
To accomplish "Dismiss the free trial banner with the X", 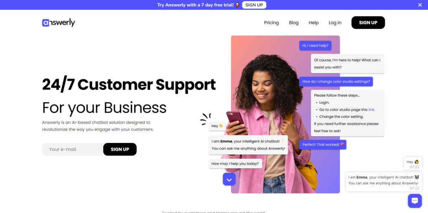I will pos(420,5).
